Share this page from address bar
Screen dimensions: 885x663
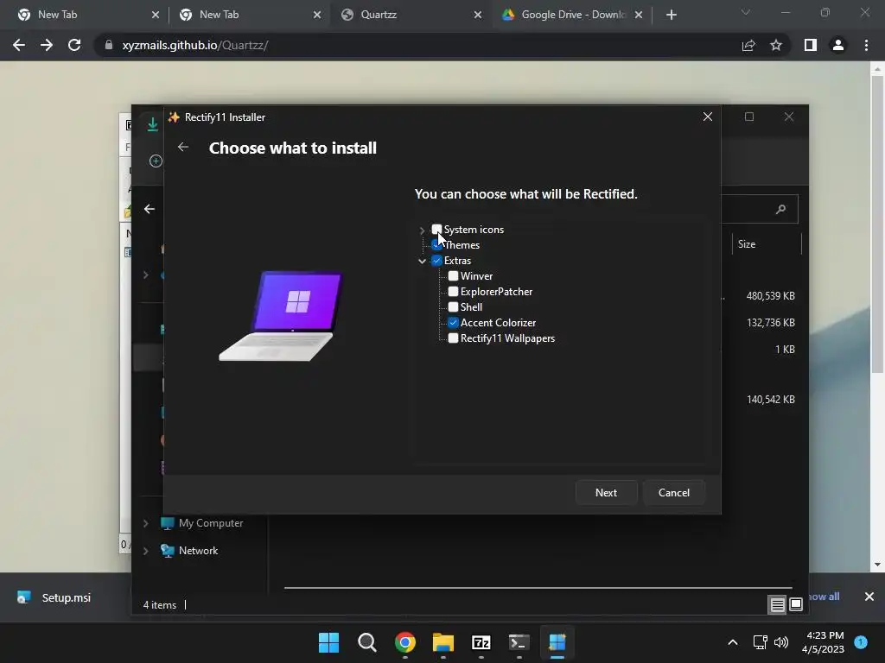coord(748,45)
